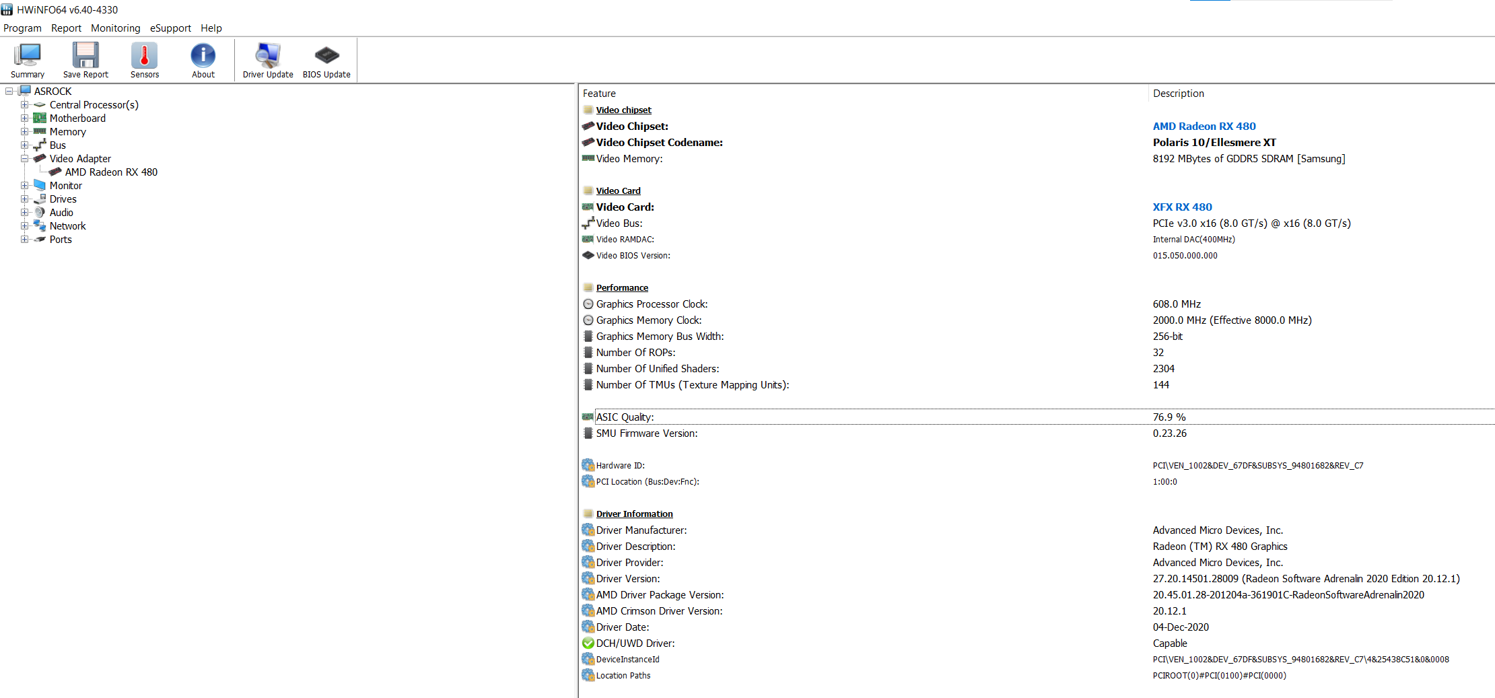Expand the Central Processor(s) node

click(24, 105)
